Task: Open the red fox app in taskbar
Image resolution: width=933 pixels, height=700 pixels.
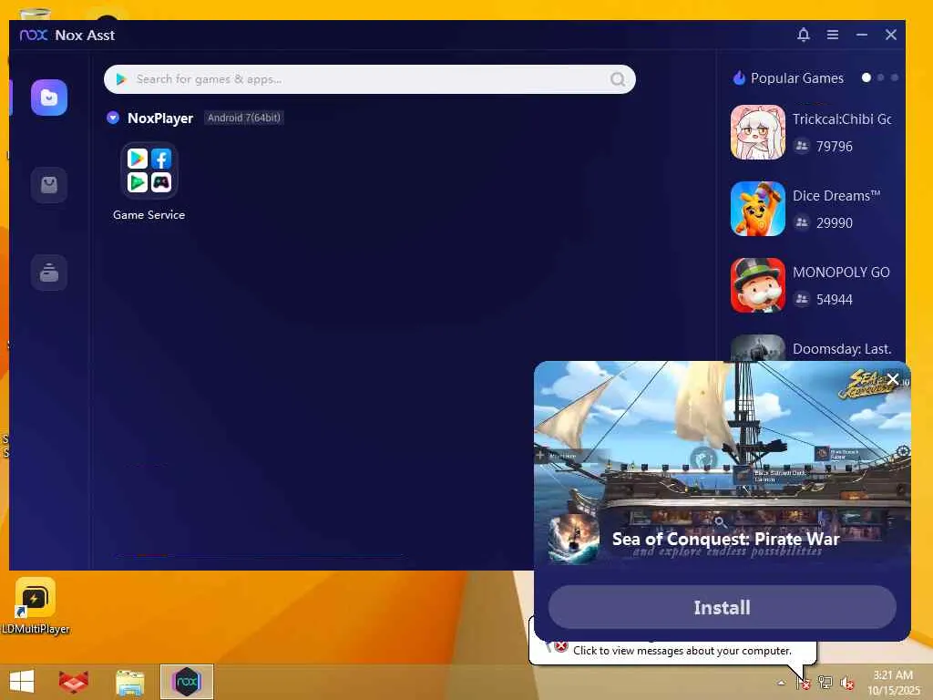Action: click(74, 682)
